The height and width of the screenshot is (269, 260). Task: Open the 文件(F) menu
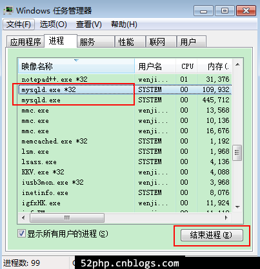19,24
